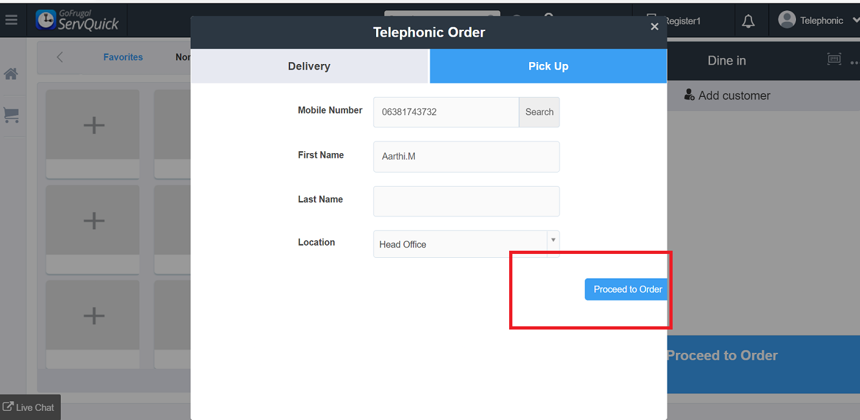Open the notifications bell
This screenshot has width=860, height=420.
(x=748, y=21)
